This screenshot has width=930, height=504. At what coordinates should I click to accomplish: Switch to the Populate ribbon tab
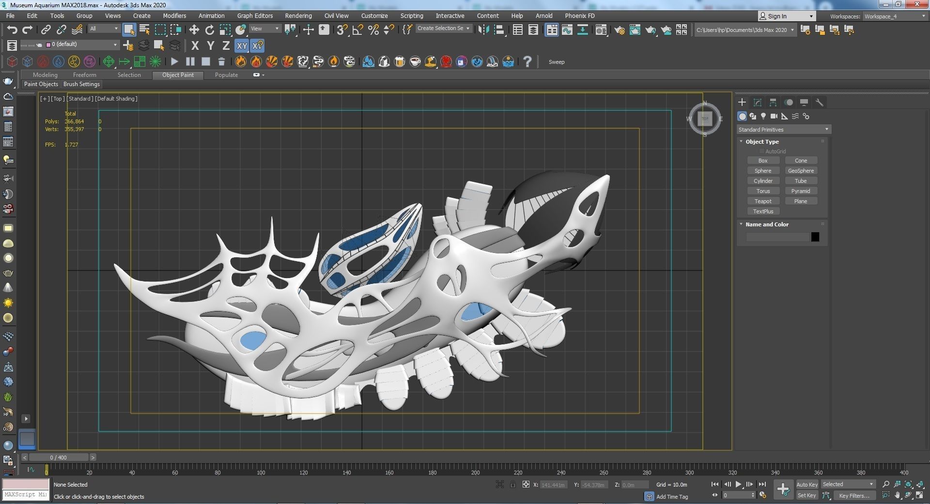(226, 75)
